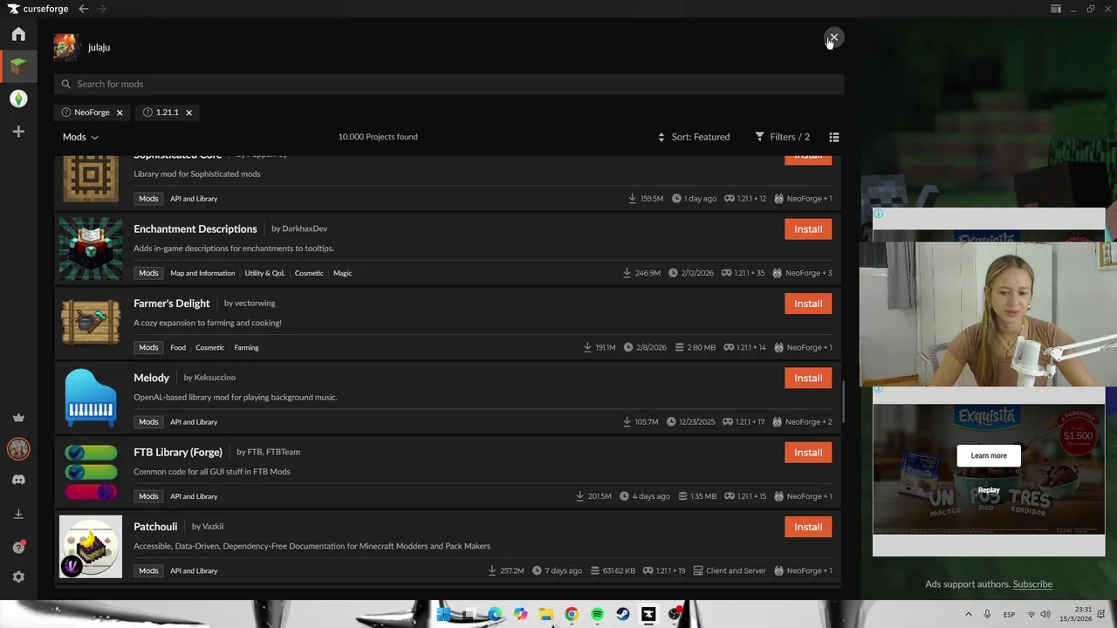Open the premium crown icon

[18, 418]
